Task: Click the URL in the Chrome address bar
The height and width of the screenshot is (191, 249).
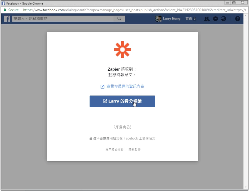Action: 135,10
